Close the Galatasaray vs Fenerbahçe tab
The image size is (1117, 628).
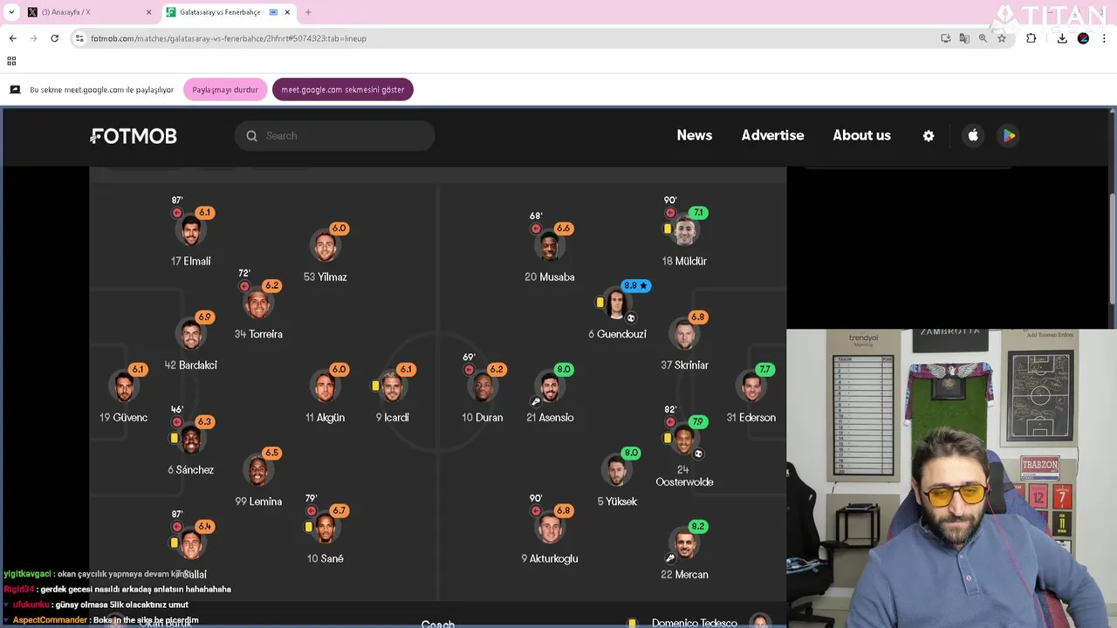287,12
